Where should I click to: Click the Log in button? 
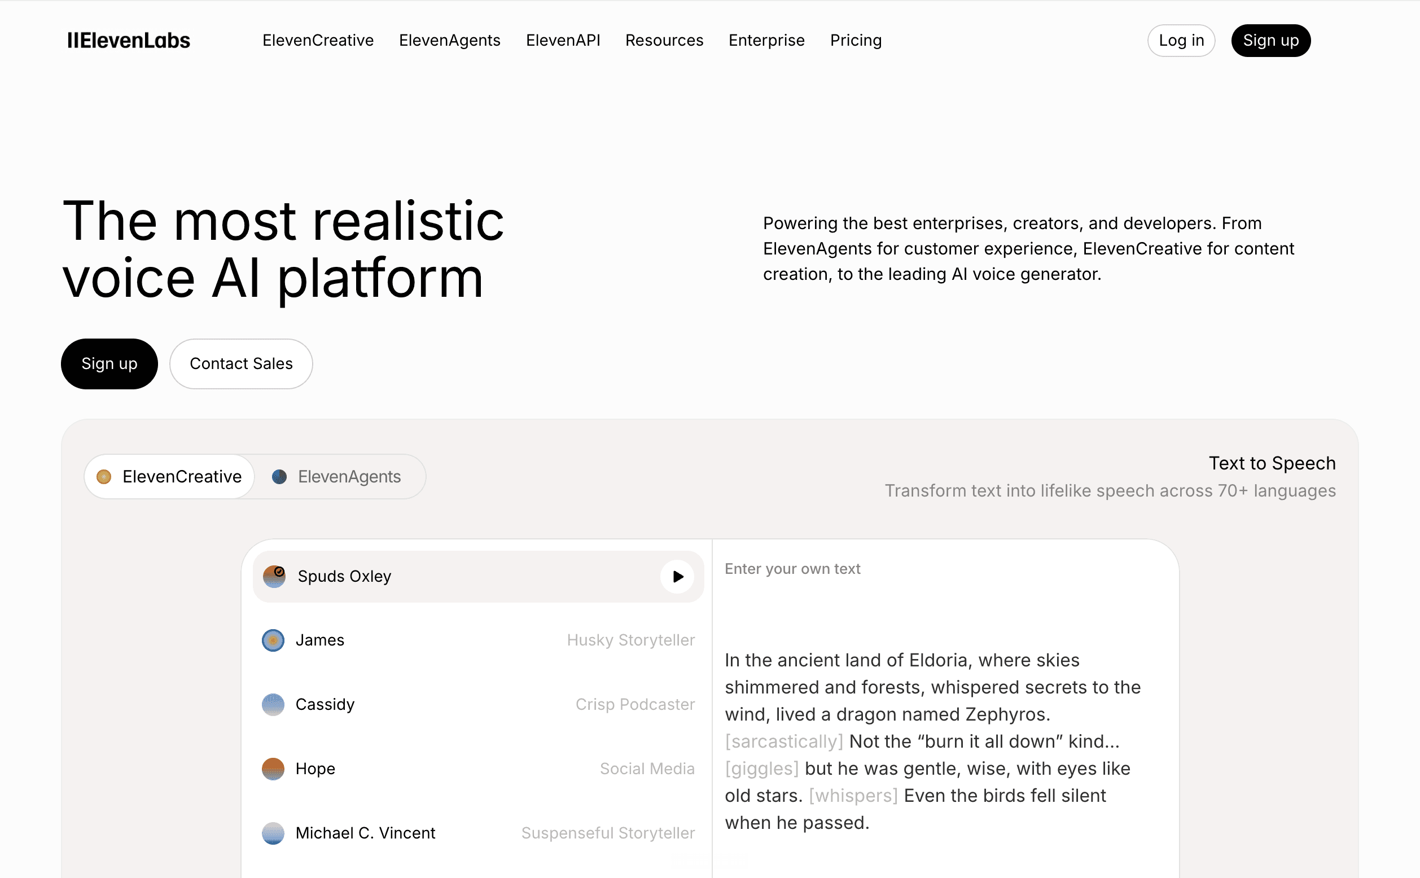tap(1181, 40)
